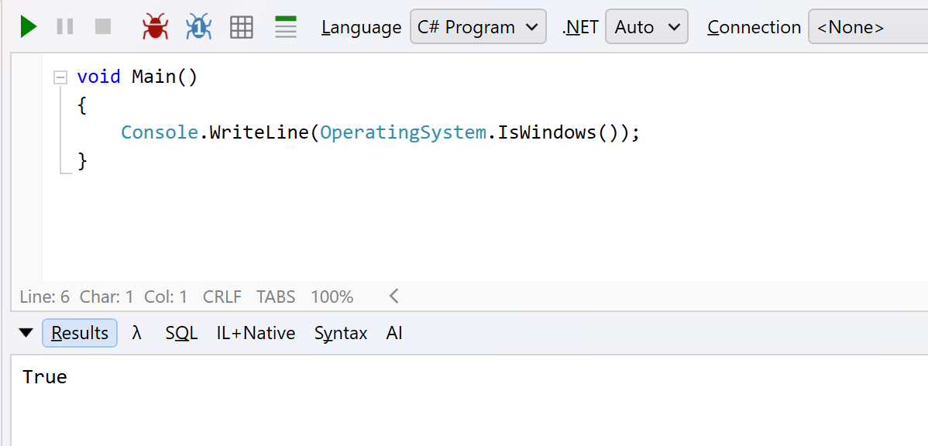The width and height of the screenshot is (928, 446).
Task: Open the IL+Native tab
Action: tap(256, 333)
